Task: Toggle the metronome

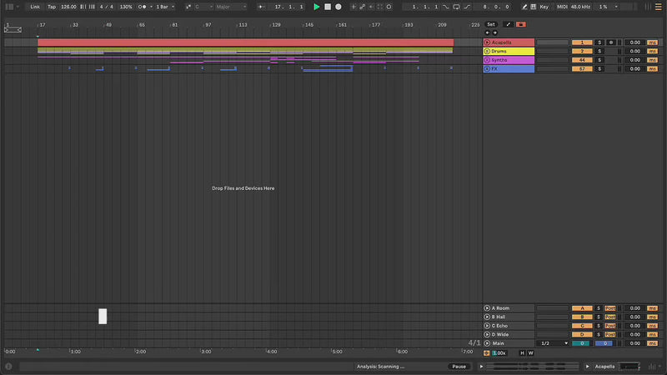Action: coord(143,7)
